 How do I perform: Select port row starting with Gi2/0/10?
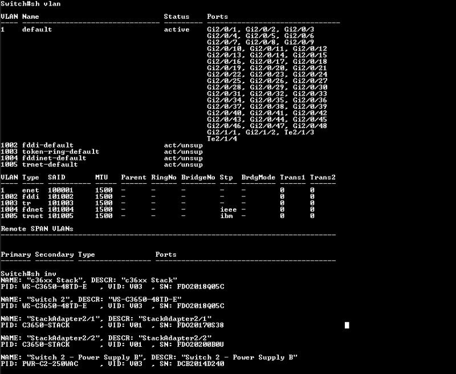point(267,49)
